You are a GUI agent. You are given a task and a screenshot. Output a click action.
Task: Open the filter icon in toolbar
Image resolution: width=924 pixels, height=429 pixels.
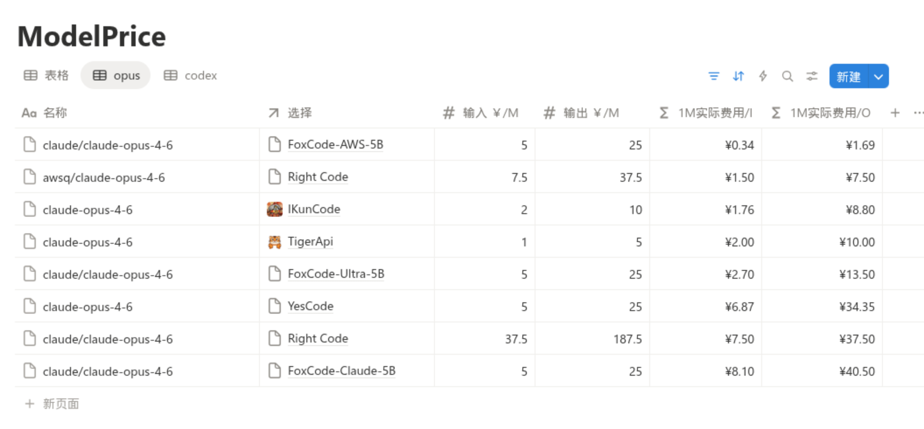click(714, 76)
